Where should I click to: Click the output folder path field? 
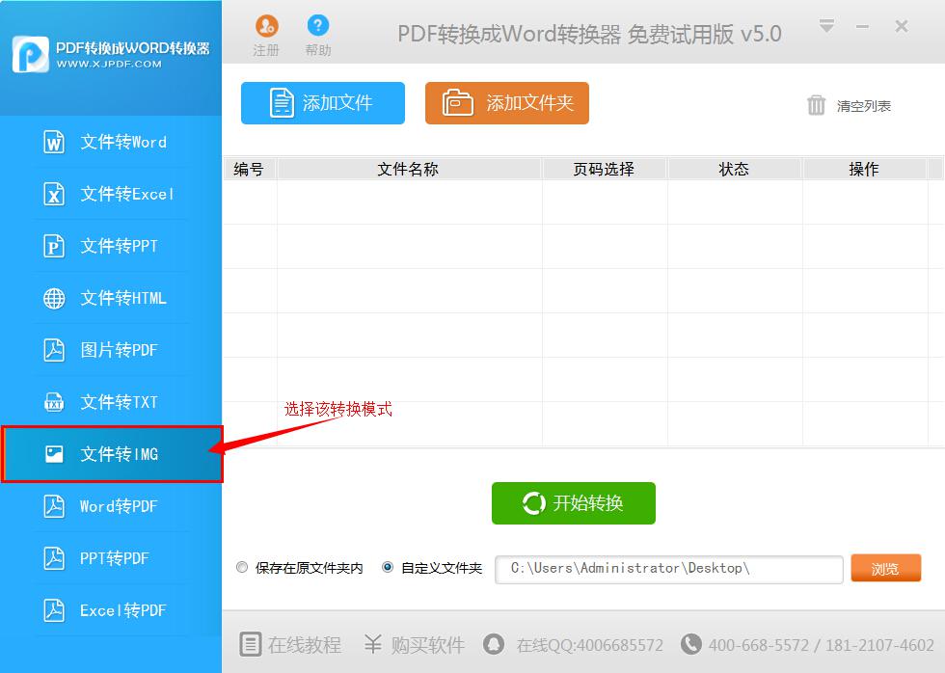coord(668,569)
